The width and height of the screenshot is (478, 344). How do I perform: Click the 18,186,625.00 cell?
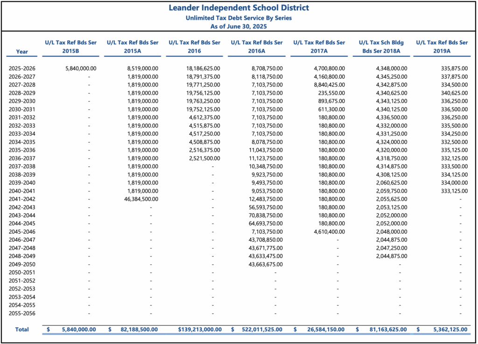(x=204, y=69)
